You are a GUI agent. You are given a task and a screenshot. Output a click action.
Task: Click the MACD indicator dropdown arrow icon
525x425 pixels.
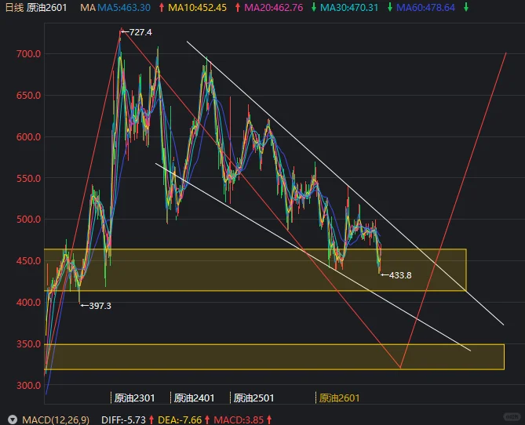click(x=13, y=420)
